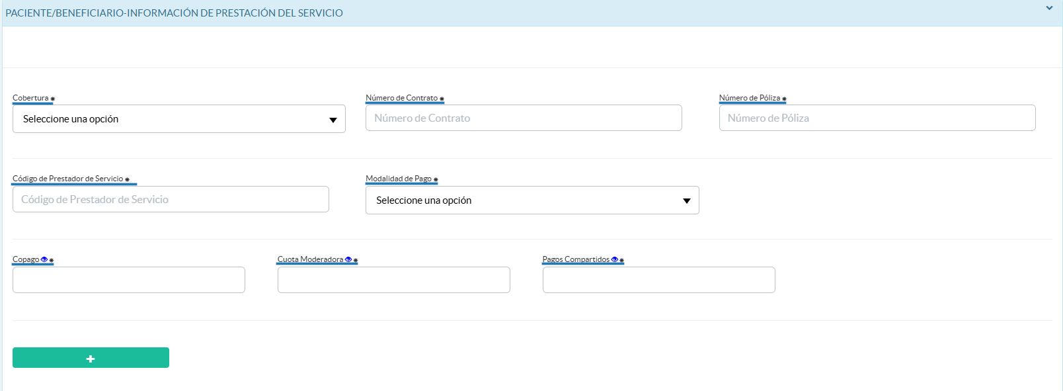
Task: Click the Código de Prestador de Servicio label
Action: click(67, 179)
